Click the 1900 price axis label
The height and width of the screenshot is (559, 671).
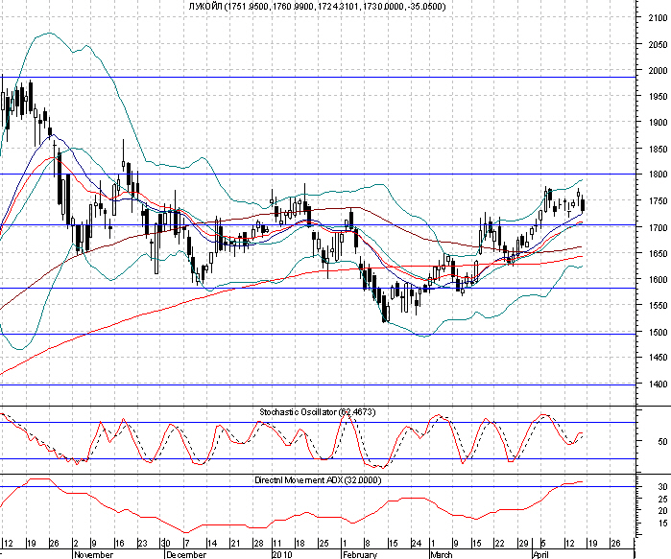pyautogui.click(x=658, y=123)
